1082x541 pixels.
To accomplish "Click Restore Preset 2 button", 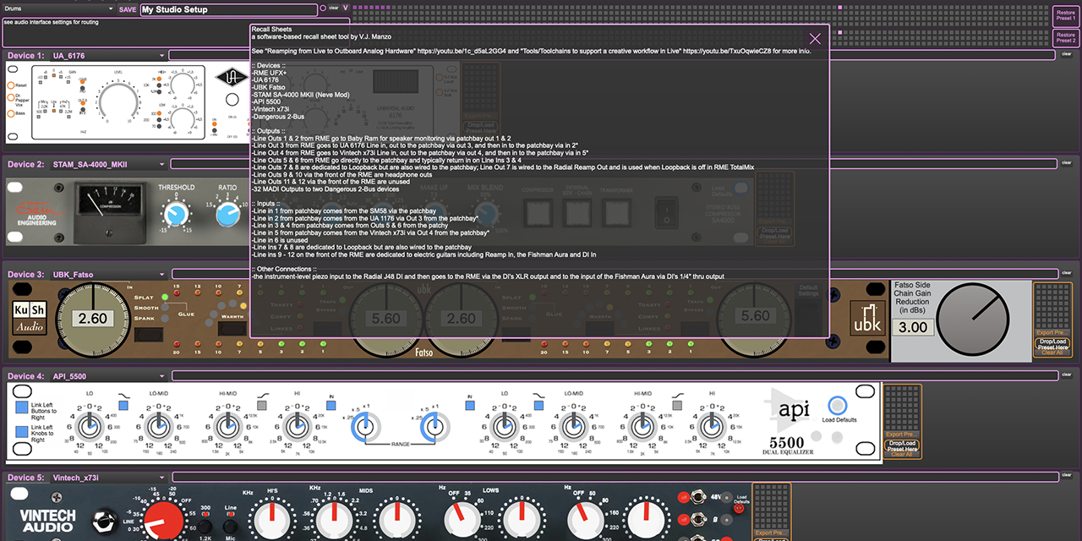I will point(1065,38).
